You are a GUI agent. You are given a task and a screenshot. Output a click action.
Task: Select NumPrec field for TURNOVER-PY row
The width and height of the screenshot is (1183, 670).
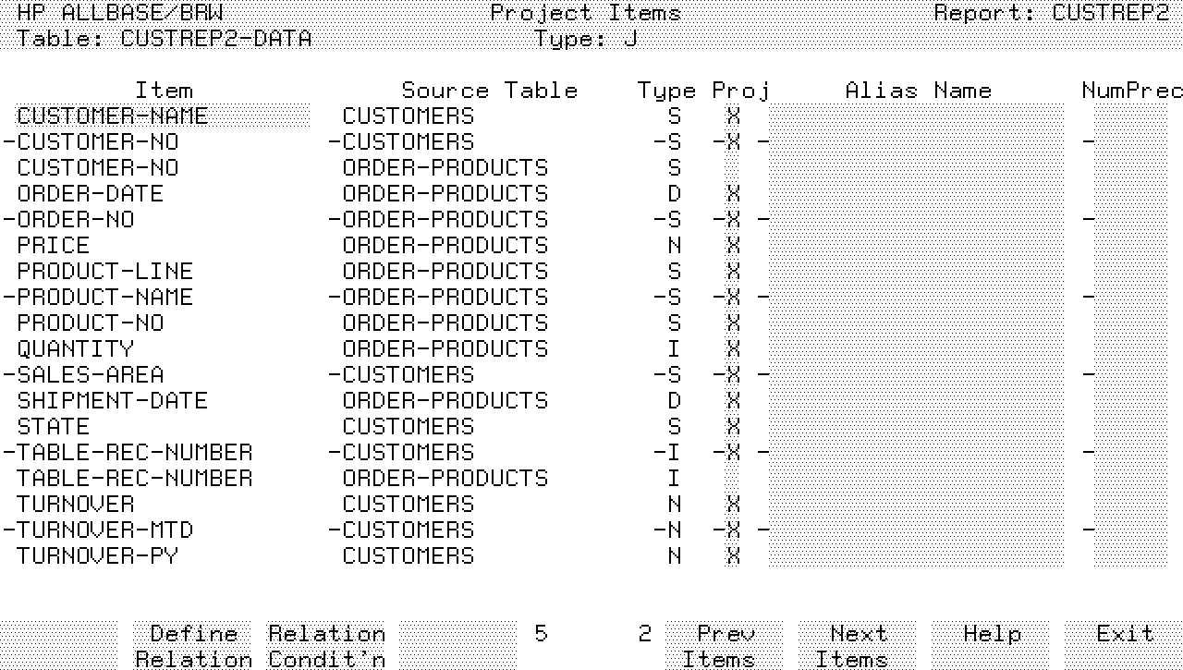pyautogui.click(x=1122, y=556)
